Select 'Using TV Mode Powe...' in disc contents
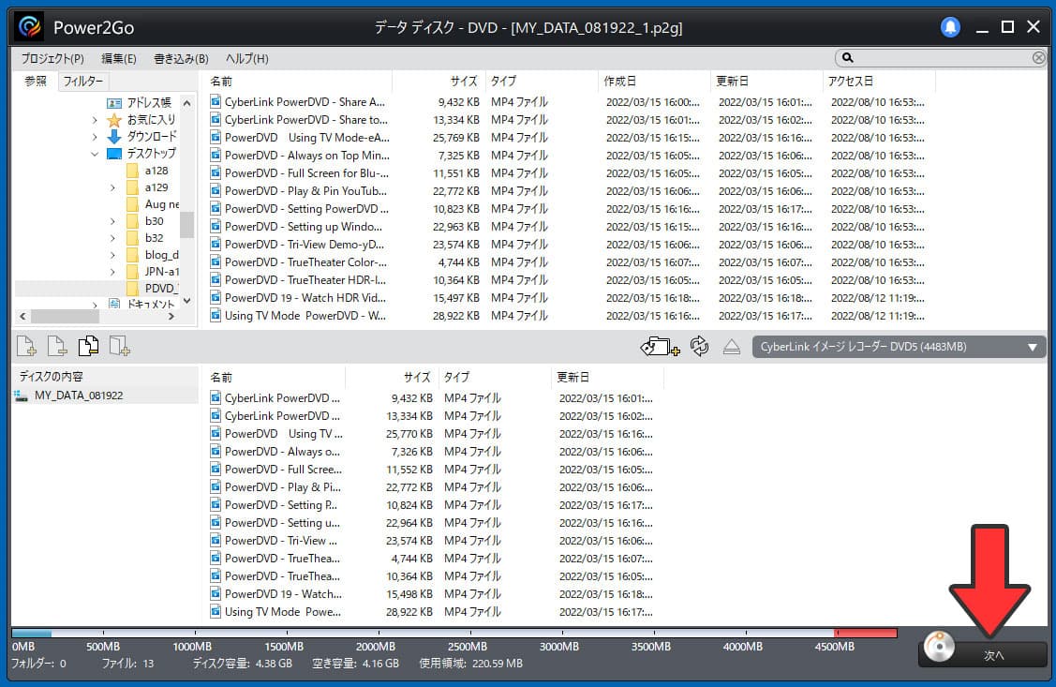Viewport: 1056px width, 687px height. [283, 612]
